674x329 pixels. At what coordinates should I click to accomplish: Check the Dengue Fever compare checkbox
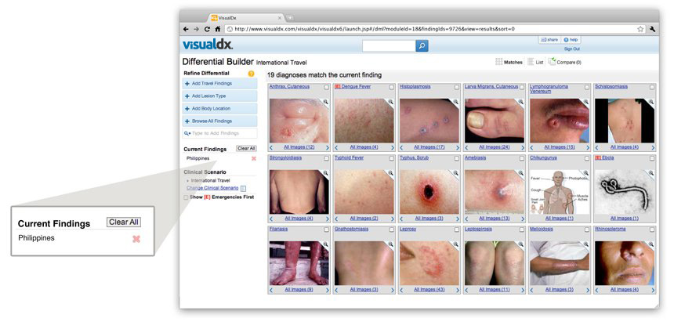click(391, 87)
